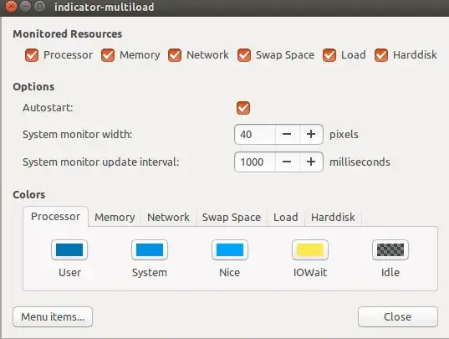Click the Menu items... button
The image size is (449, 339).
pyautogui.click(x=53, y=316)
